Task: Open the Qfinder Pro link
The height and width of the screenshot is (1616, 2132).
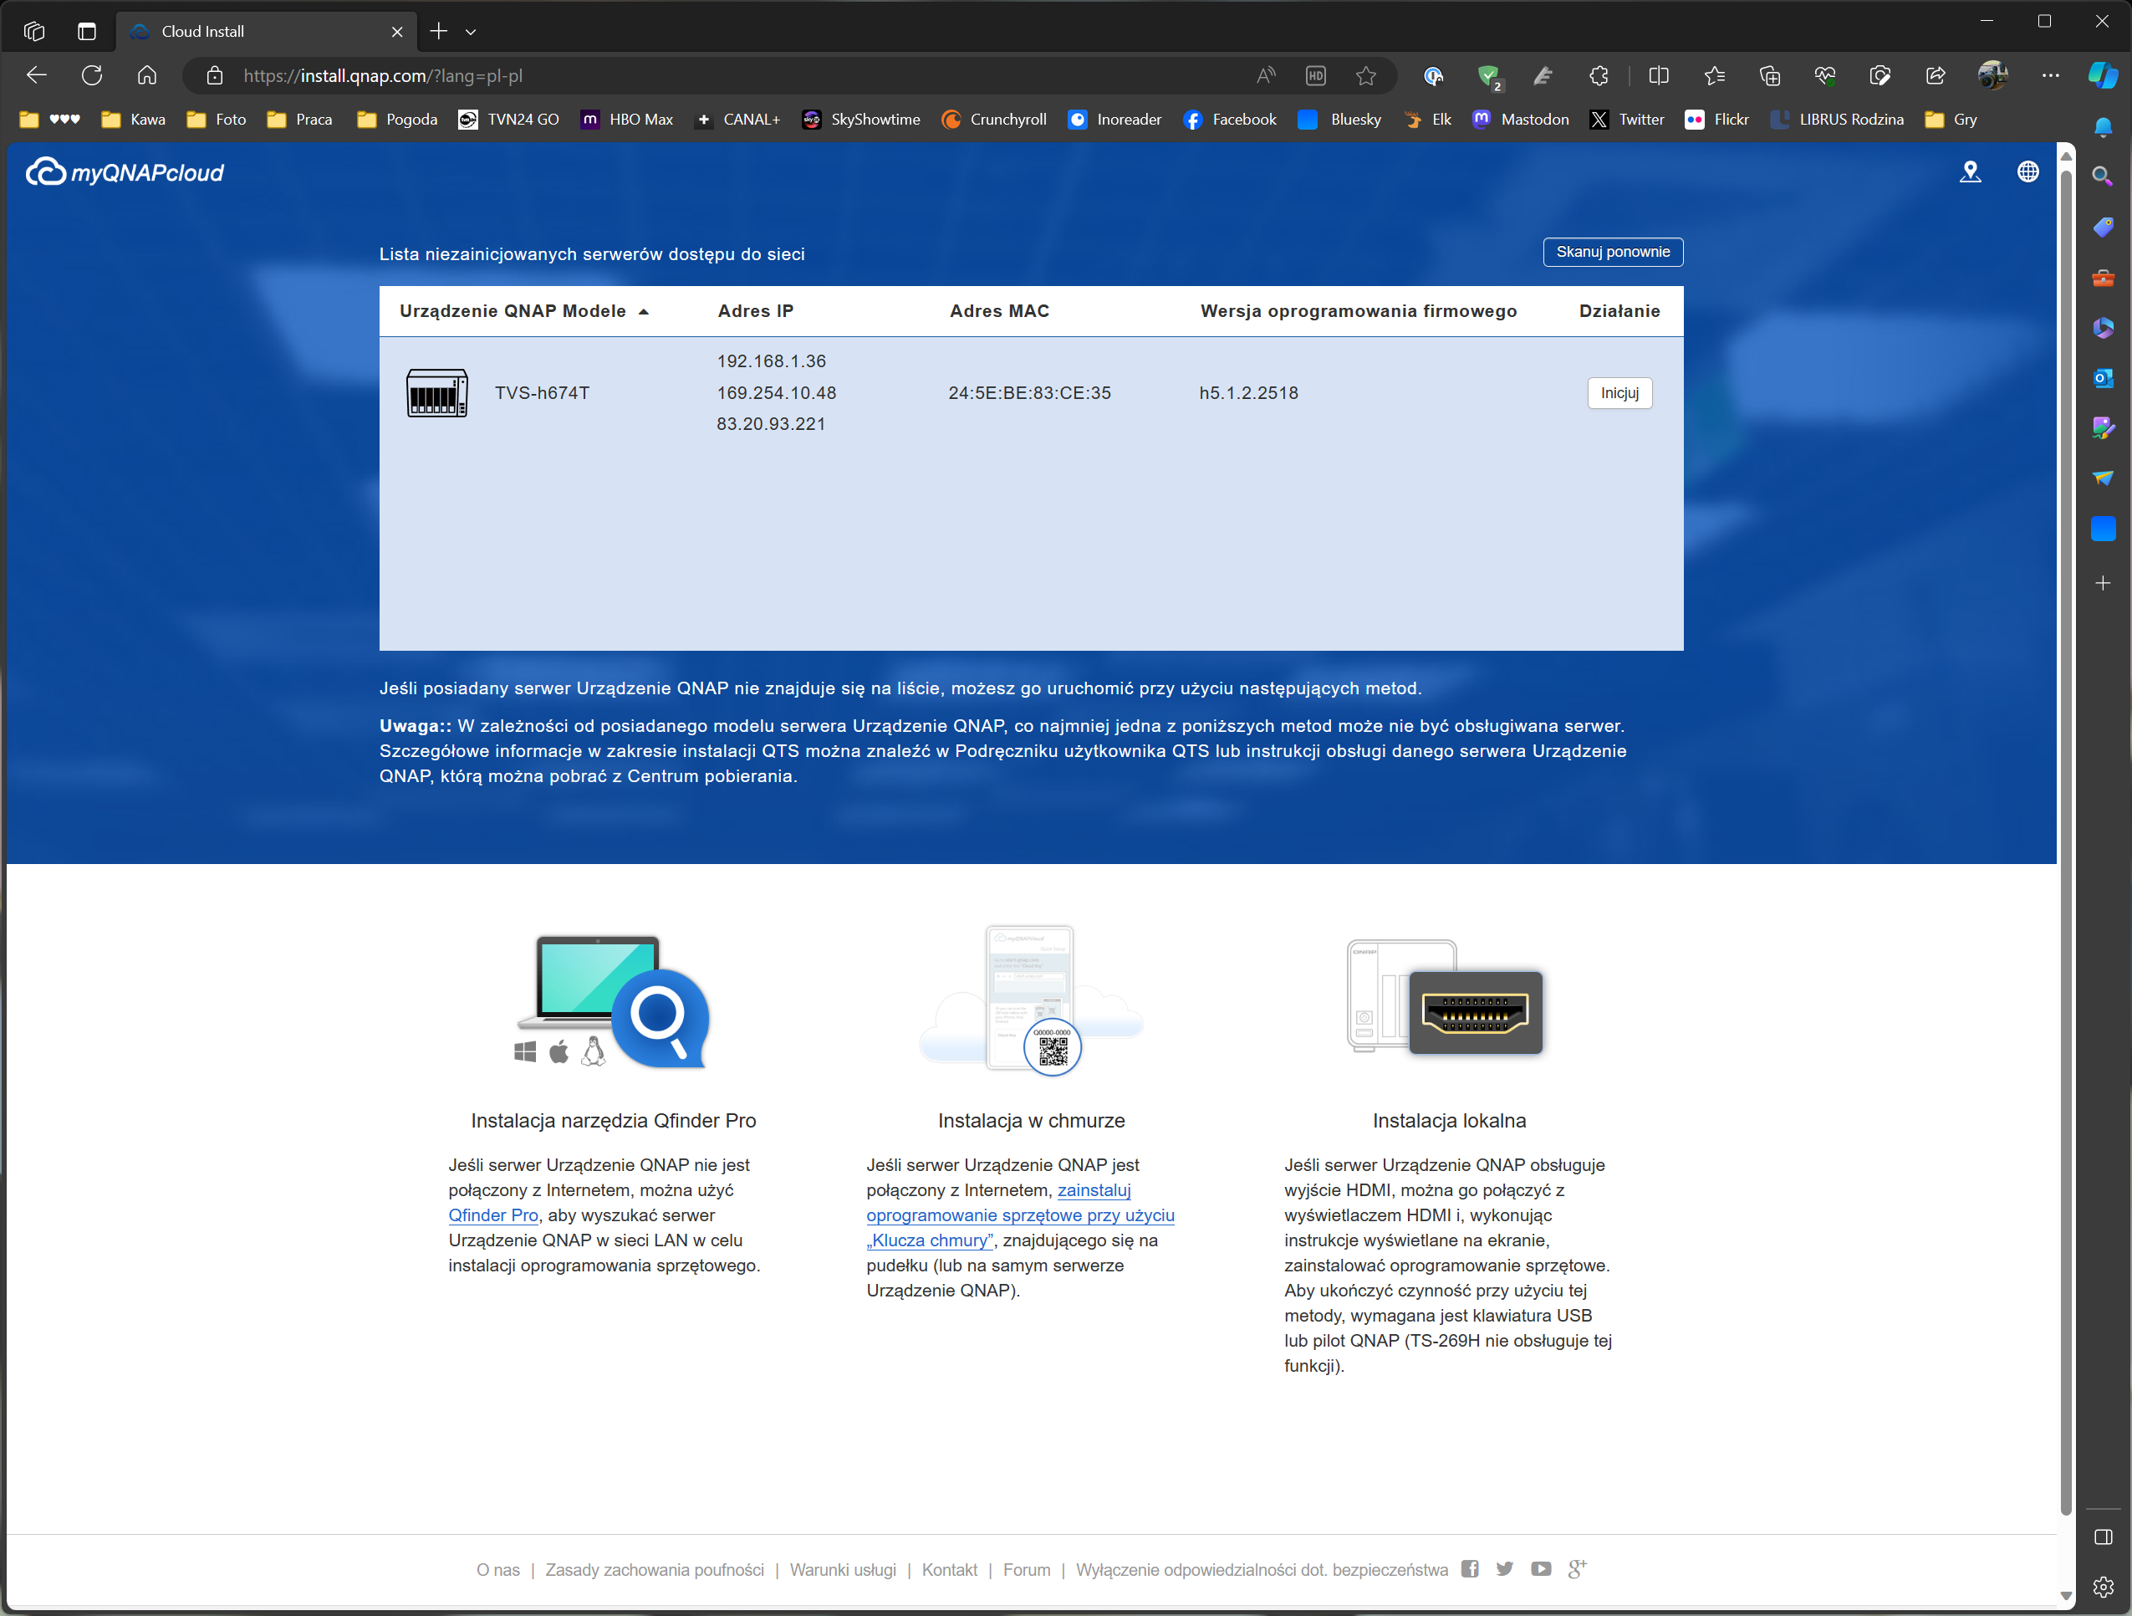Action: click(x=492, y=1215)
